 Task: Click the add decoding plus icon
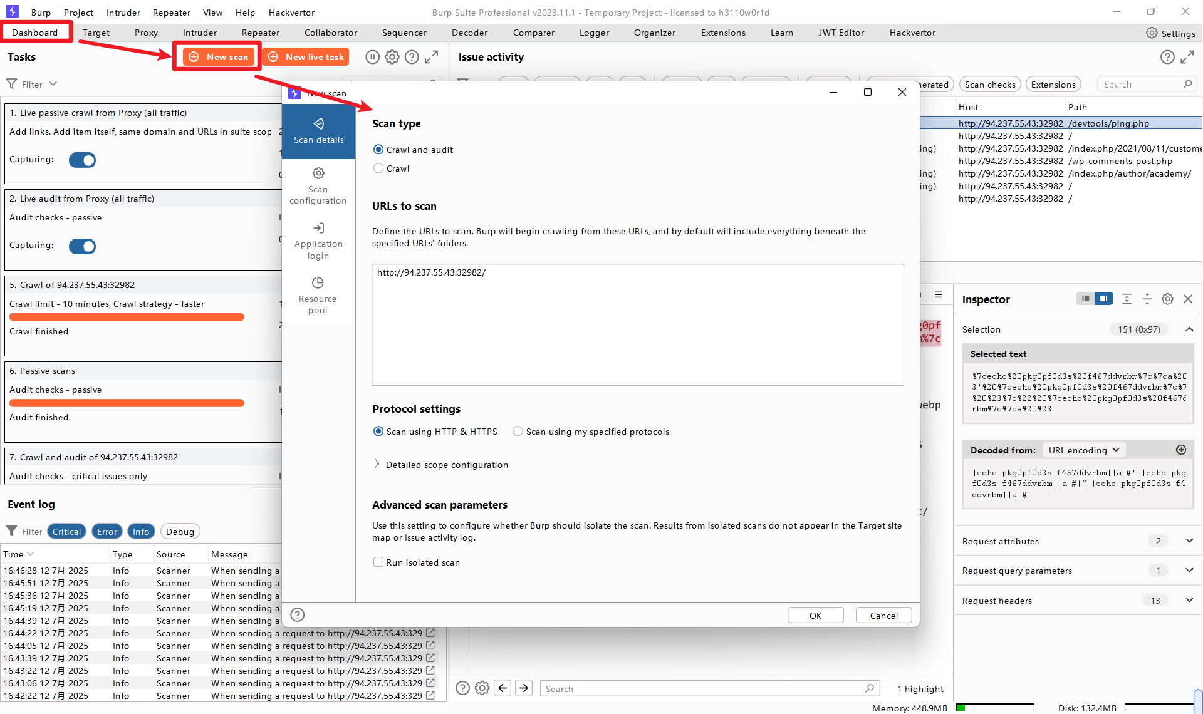[x=1181, y=450]
